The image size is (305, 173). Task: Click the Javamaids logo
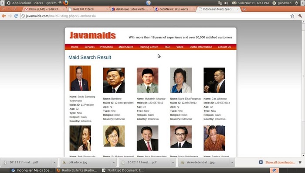92,35
